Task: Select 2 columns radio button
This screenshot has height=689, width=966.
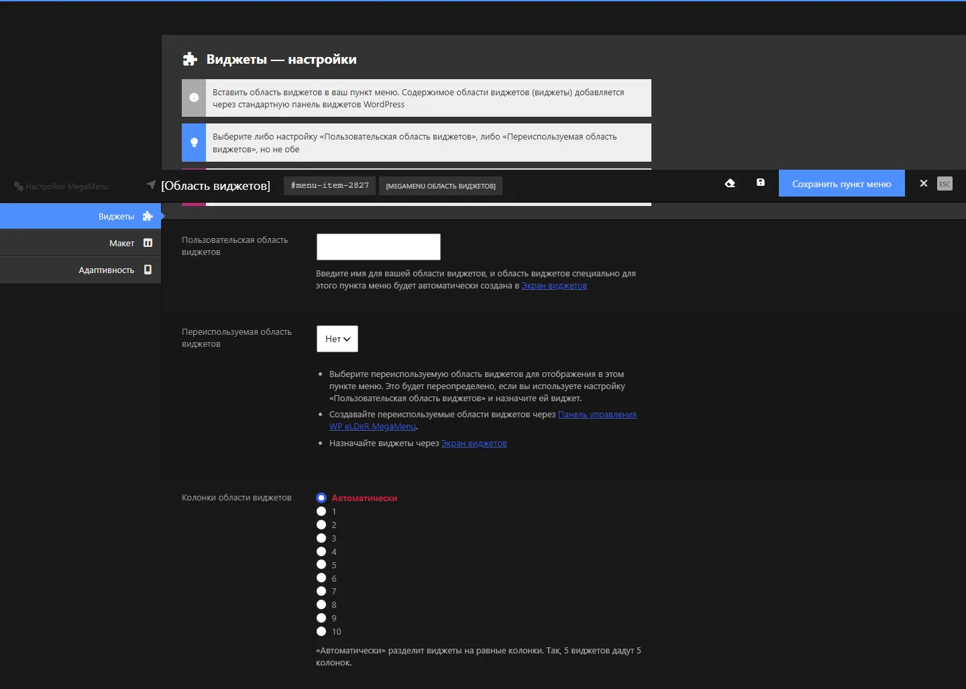Action: (321, 525)
